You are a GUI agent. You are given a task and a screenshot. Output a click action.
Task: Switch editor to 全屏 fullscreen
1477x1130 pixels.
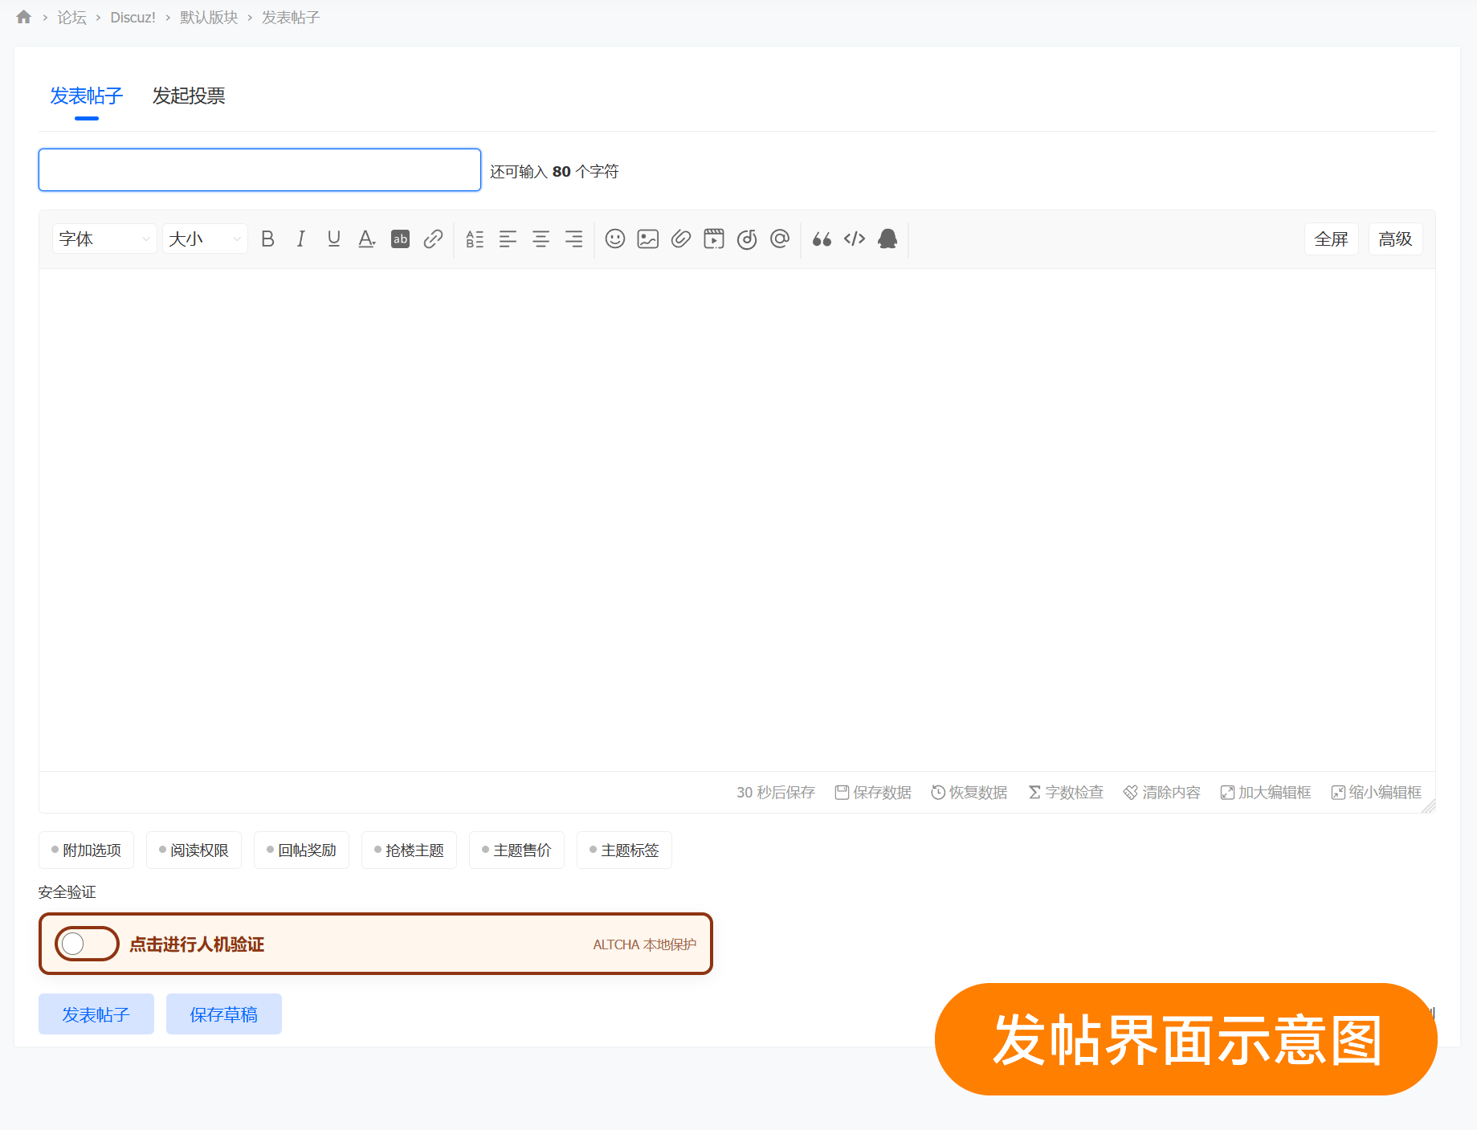(x=1331, y=239)
